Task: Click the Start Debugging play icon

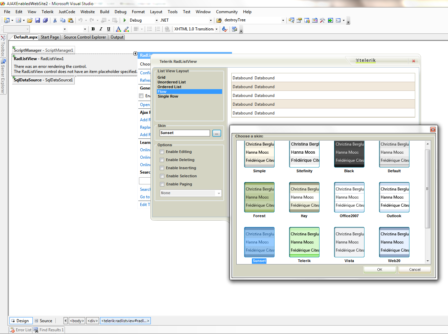Action: (125, 20)
